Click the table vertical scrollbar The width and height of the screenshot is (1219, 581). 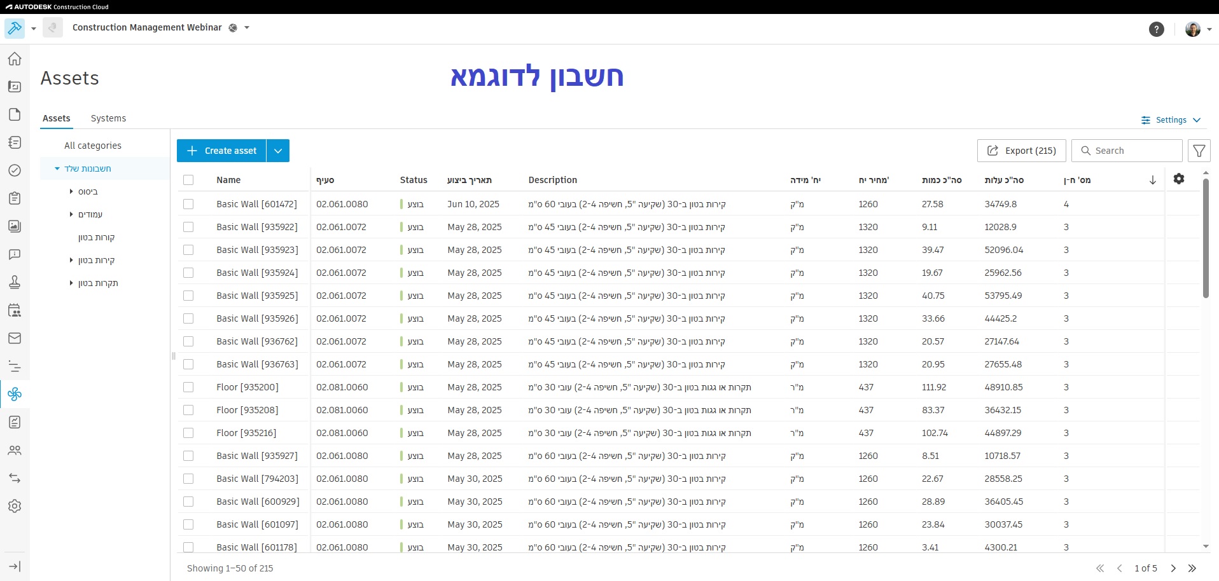point(1206,238)
